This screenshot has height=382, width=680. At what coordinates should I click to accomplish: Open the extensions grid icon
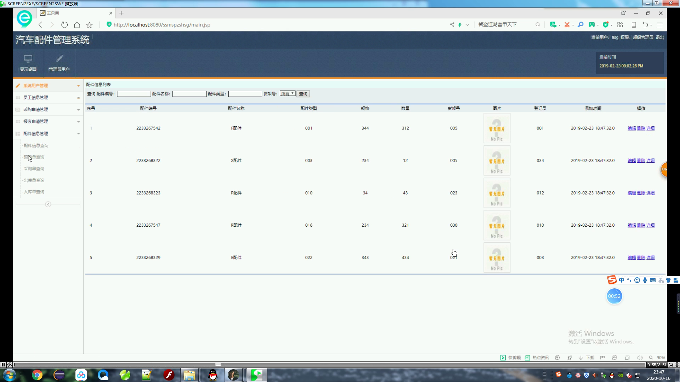point(620,25)
